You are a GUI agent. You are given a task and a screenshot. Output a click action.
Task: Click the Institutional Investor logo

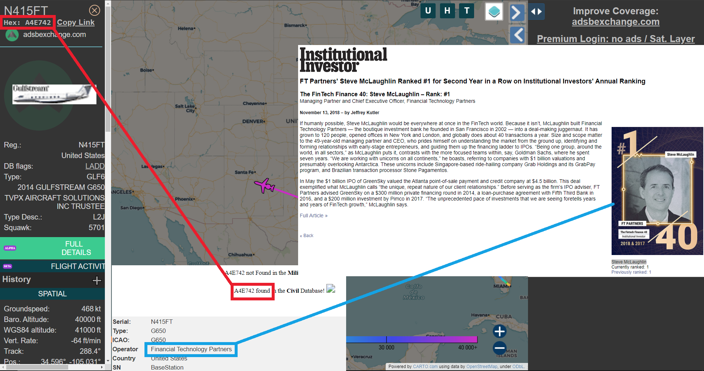[343, 60]
